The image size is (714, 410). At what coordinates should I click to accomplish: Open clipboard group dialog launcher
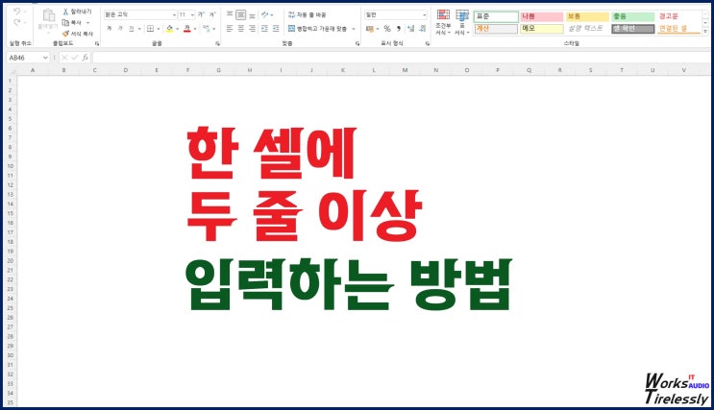pos(97,43)
